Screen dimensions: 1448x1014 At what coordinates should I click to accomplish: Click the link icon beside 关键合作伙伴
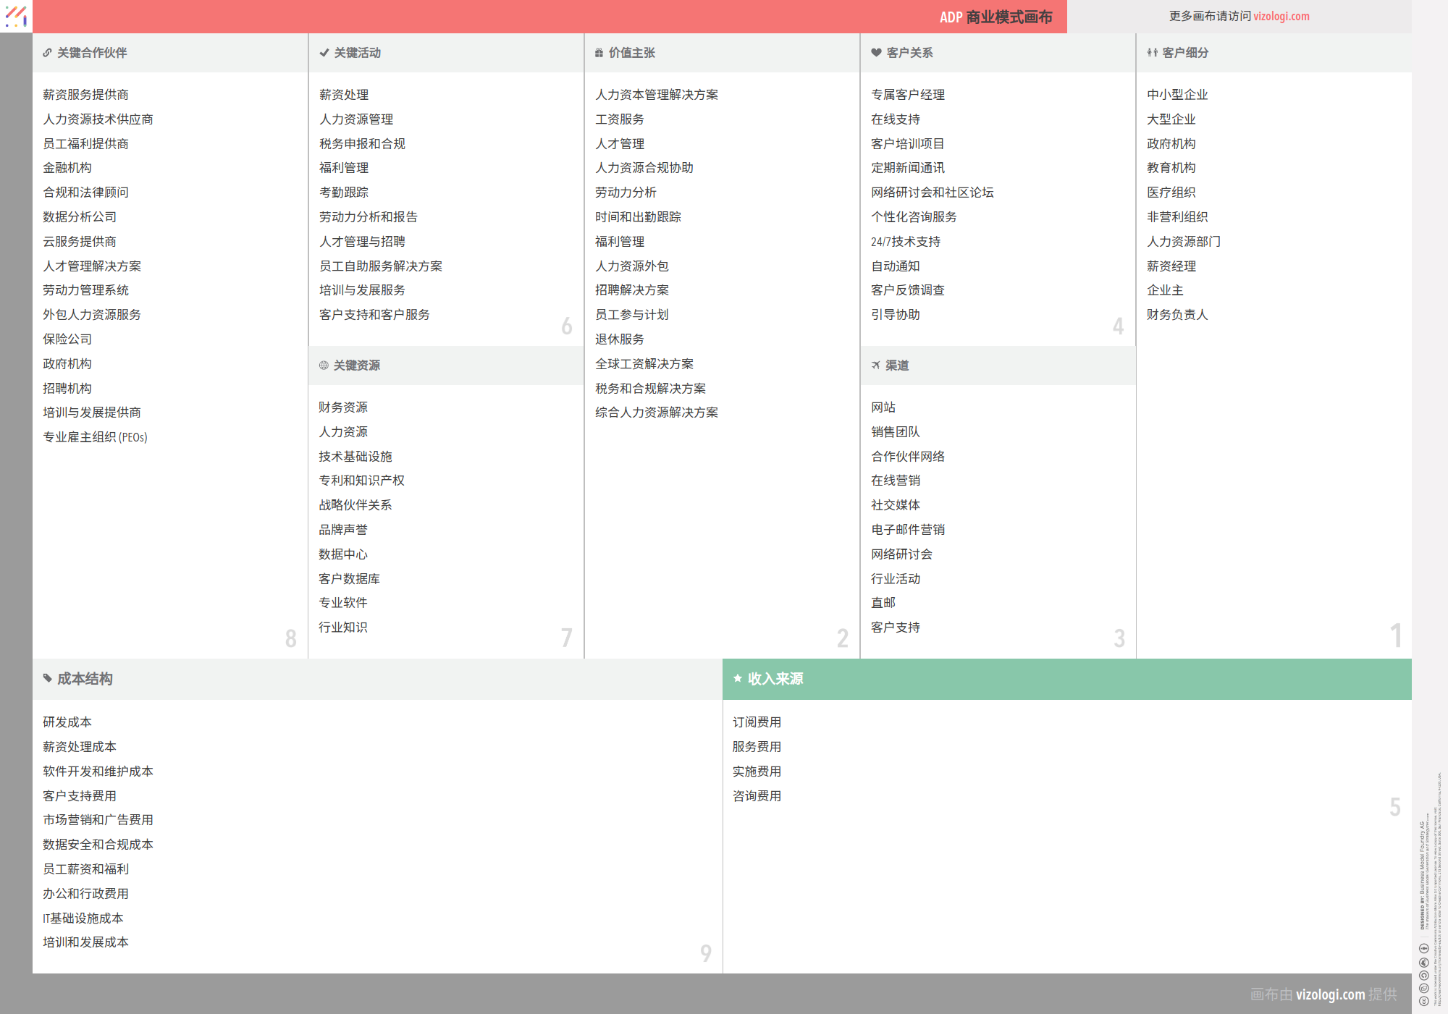click(47, 53)
